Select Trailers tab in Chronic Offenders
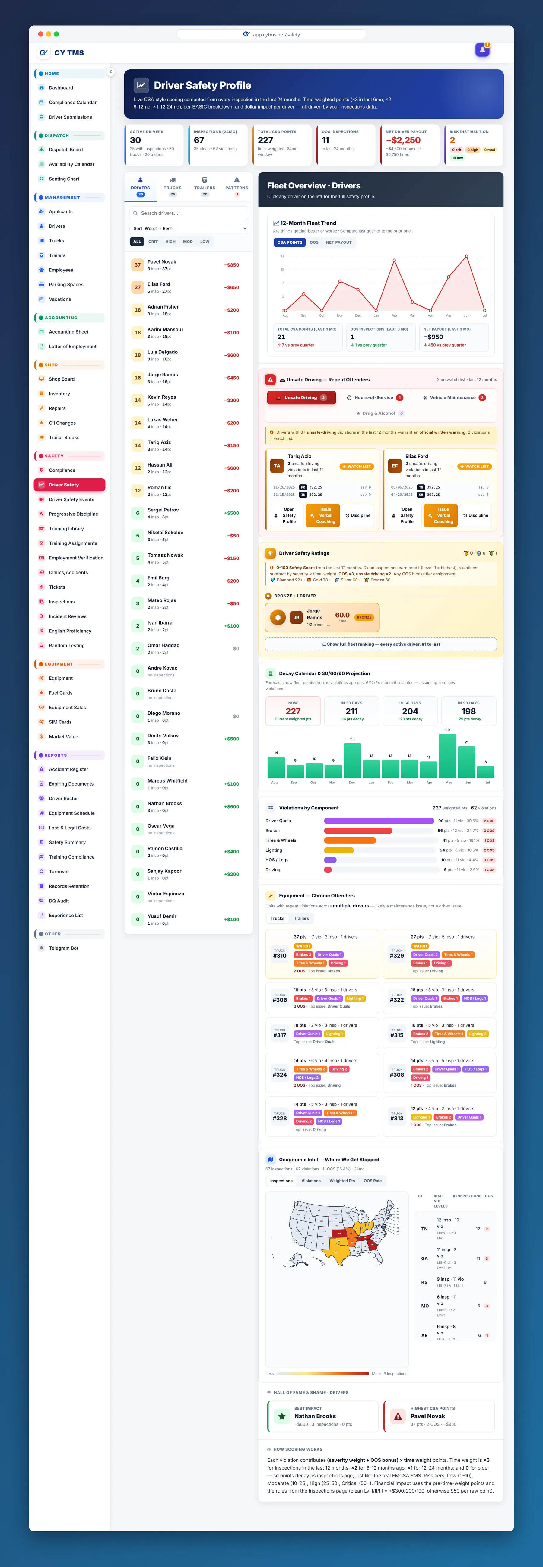The height and width of the screenshot is (1567, 543). pyautogui.click(x=301, y=919)
